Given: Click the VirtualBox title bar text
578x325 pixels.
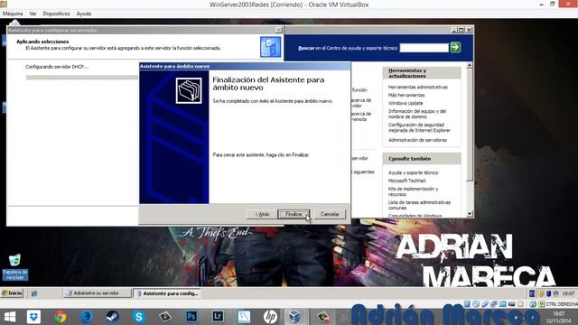Looking at the screenshot, I should [x=289, y=5].
